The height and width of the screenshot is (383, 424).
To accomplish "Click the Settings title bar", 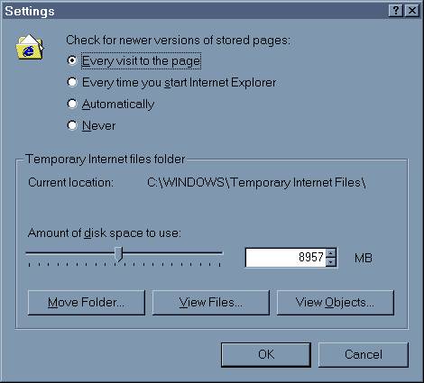I will 196,11.
